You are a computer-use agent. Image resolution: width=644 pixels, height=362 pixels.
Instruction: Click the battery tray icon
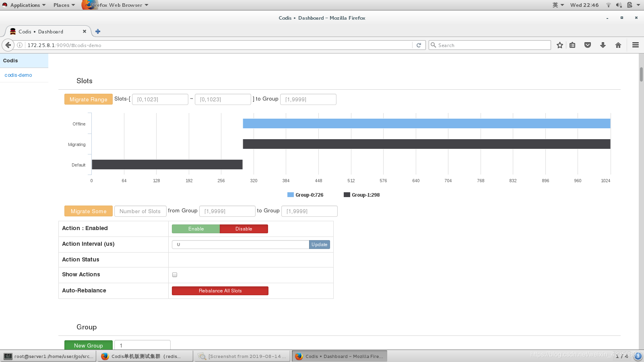(630, 5)
